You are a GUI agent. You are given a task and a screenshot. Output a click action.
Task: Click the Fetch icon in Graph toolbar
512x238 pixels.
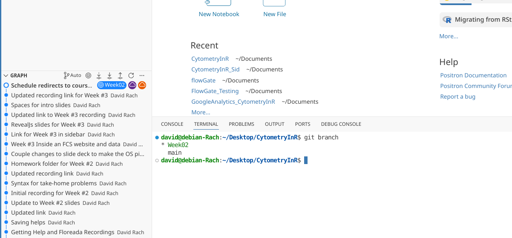coord(99,75)
